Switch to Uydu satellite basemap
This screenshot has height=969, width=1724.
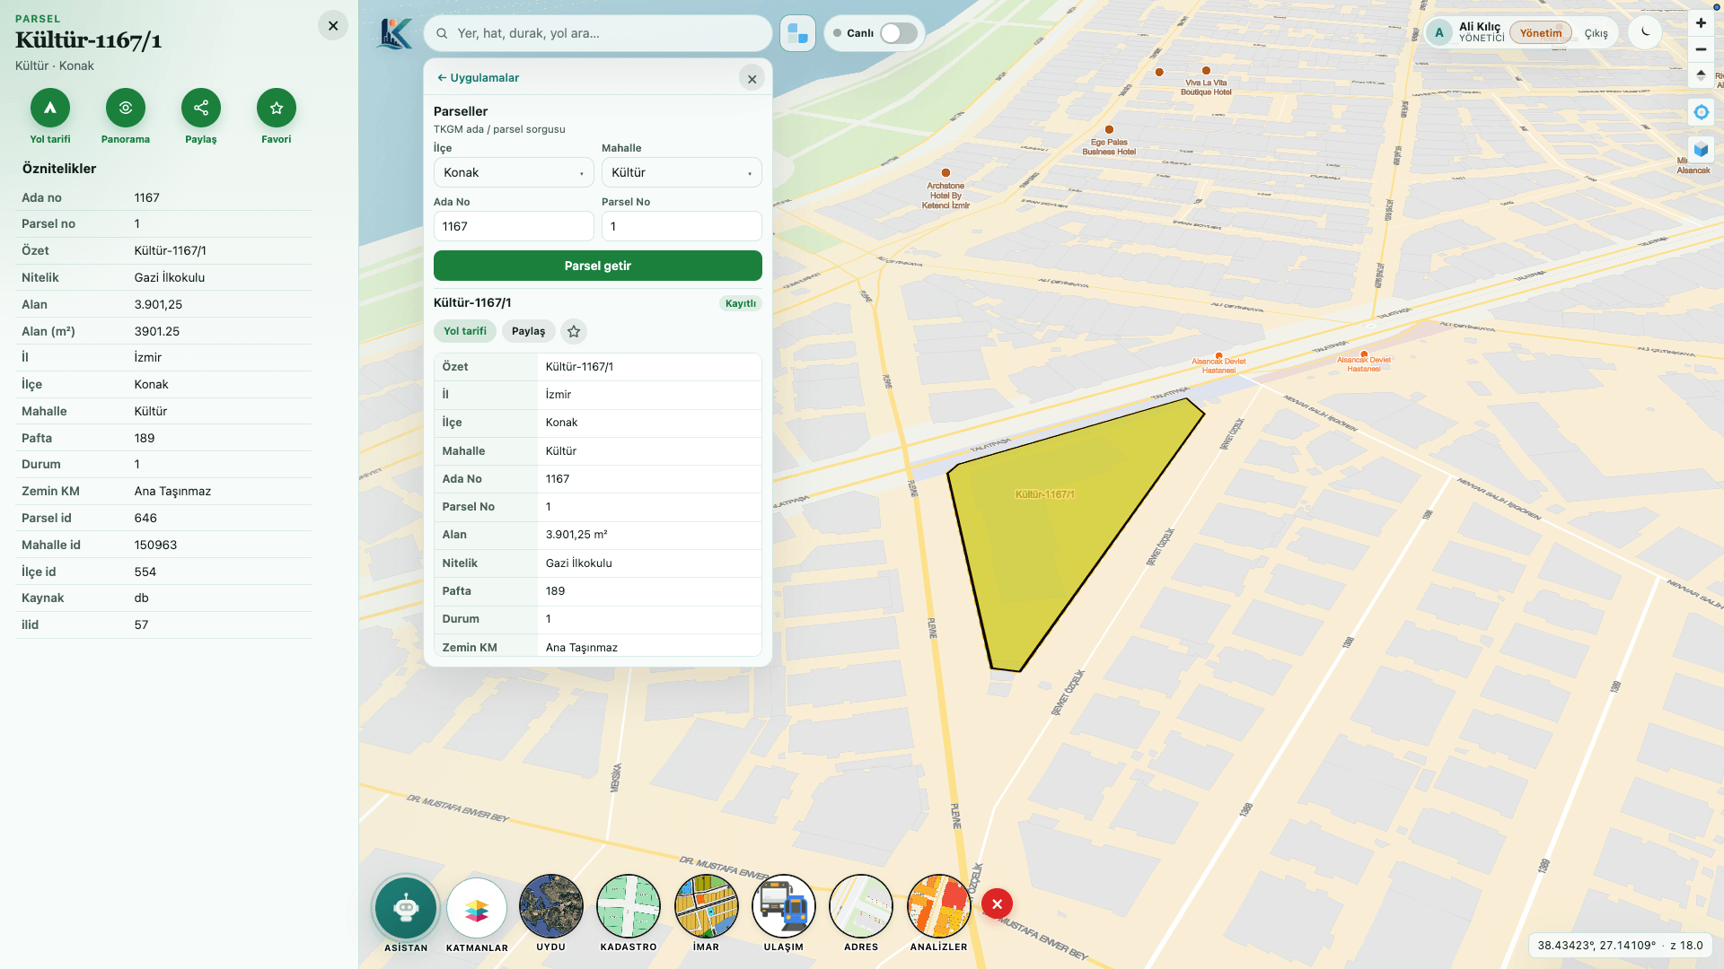click(x=551, y=908)
